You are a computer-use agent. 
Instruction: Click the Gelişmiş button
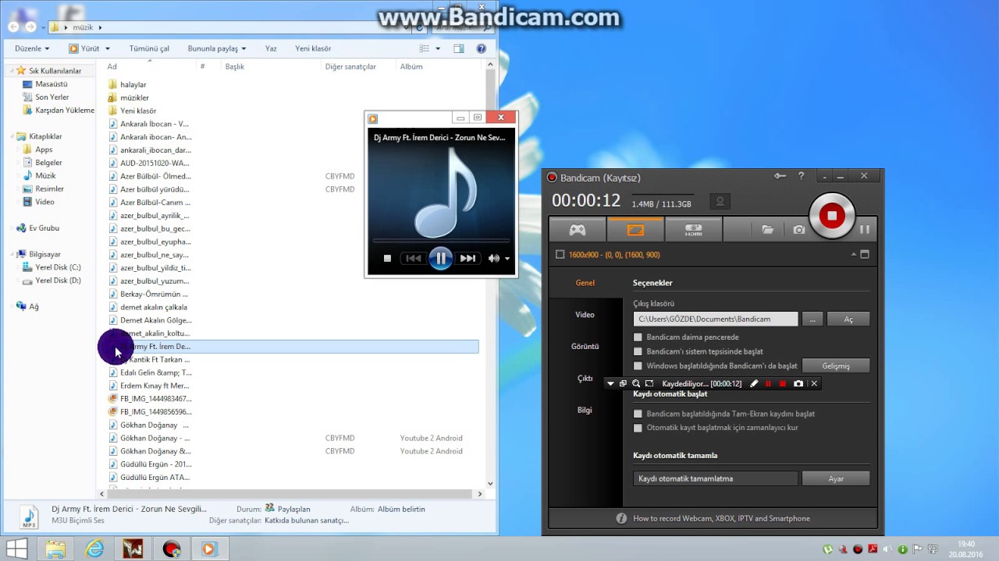coord(836,365)
